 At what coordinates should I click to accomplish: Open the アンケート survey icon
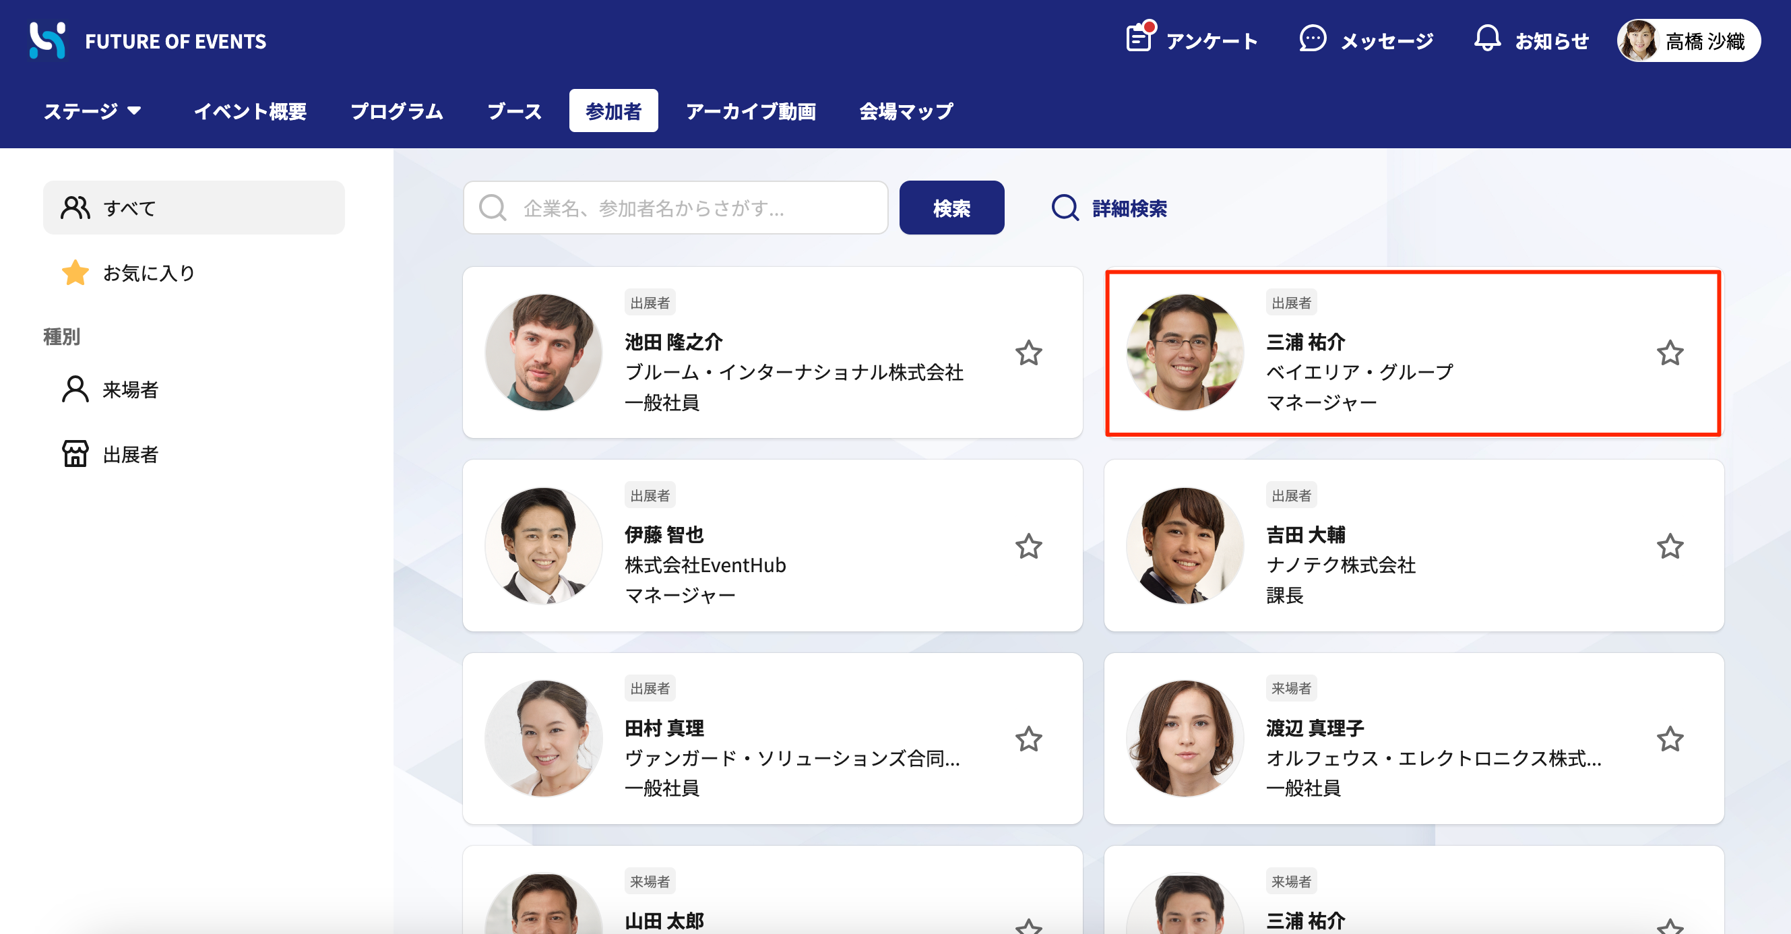[1139, 38]
